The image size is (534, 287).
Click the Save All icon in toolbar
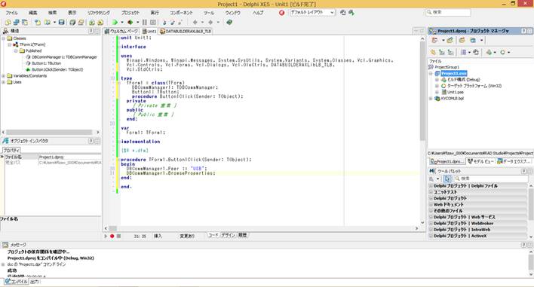click(72, 23)
